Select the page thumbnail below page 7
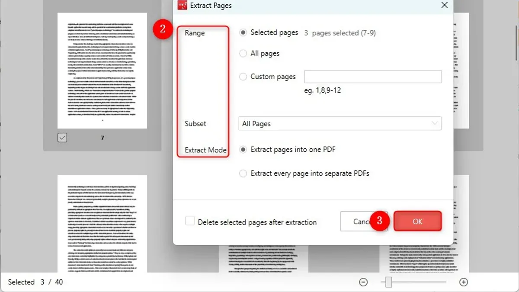519x292 pixels. tap(103, 224)
